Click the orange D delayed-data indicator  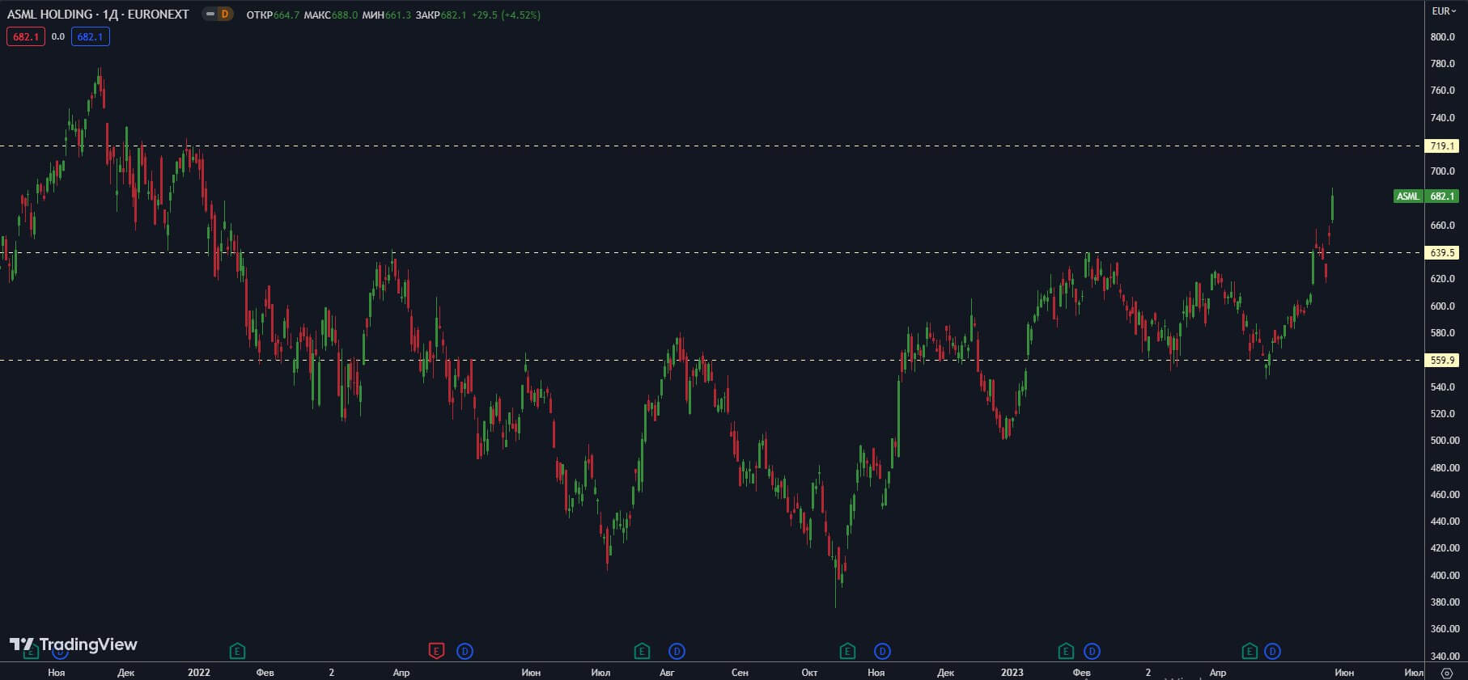click(x=225, y=15)
